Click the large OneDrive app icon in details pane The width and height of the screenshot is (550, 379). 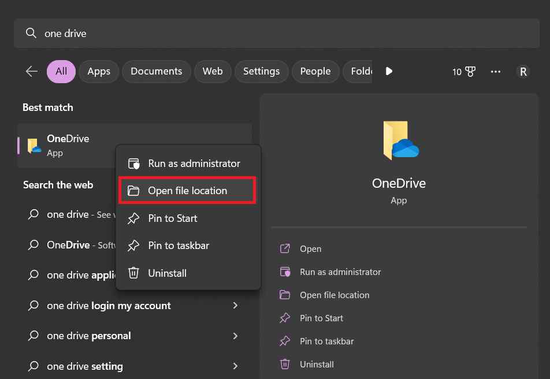[400, 140]
